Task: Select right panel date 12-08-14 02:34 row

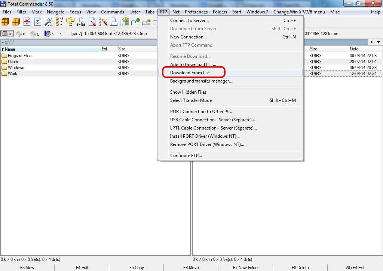Action: pos(343,74)
